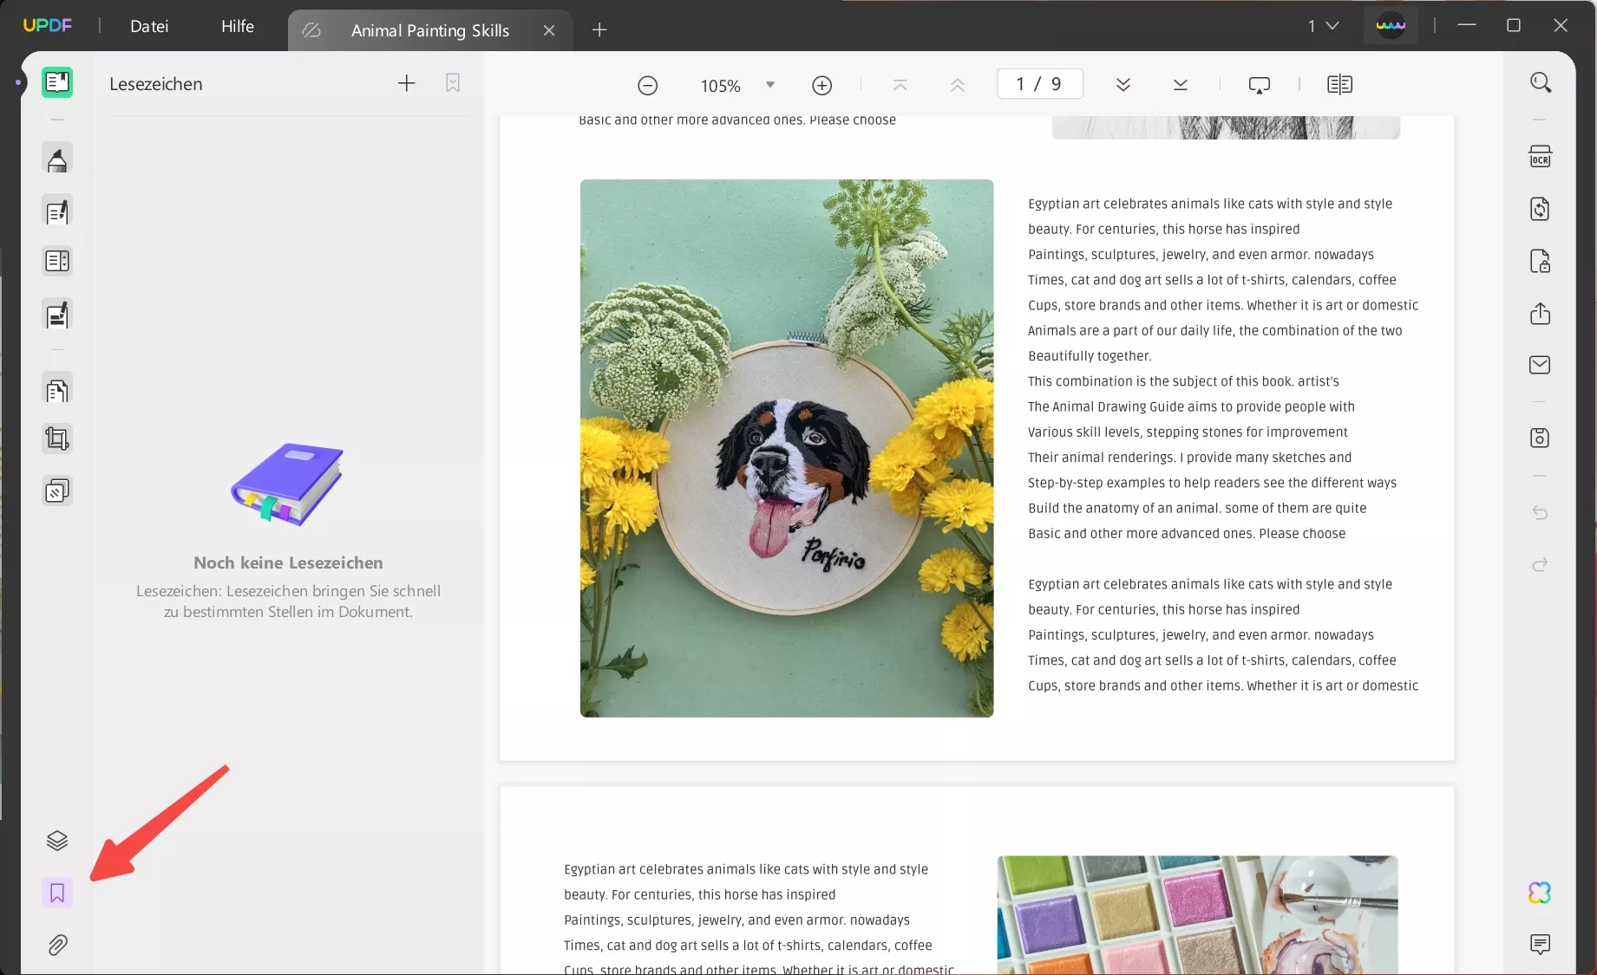Toggle the Layers panel icon

57,841
